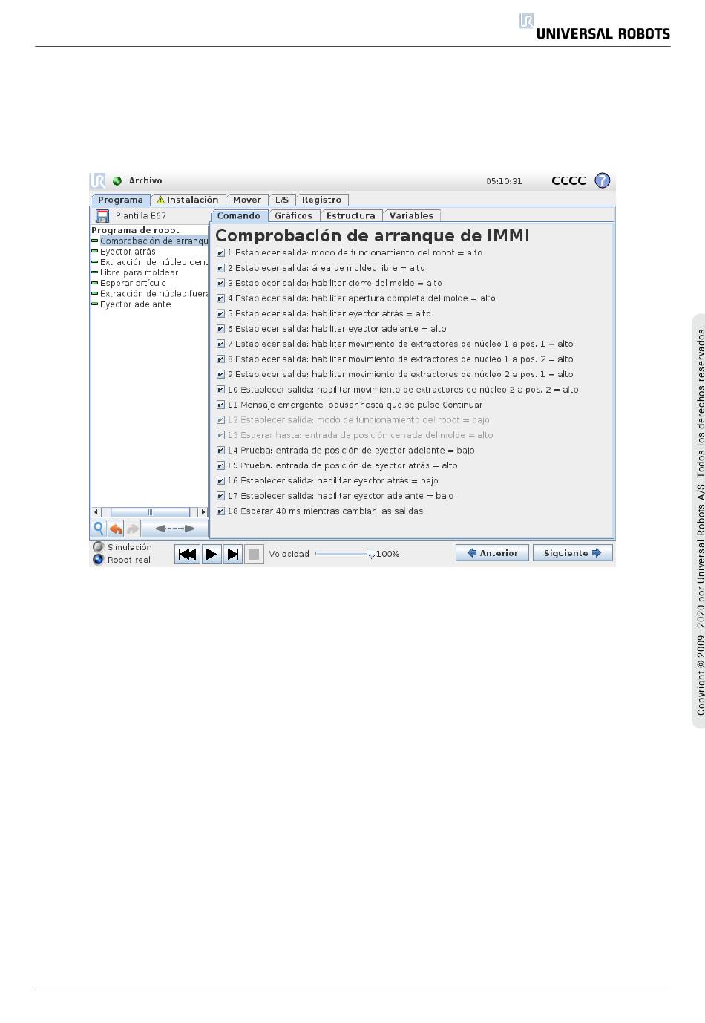Toggle checkbox 14 Prueba eyector adelante = bajo
The width and height of the screenshot is (705, 1023).
pos(220,451)
